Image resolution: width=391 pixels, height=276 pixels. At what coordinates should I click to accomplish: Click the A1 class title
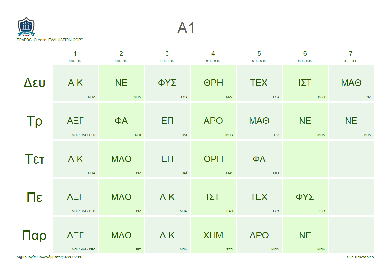pos(186,28)
